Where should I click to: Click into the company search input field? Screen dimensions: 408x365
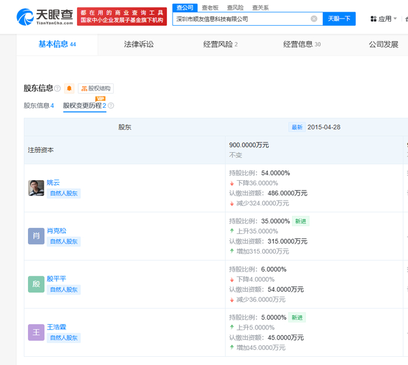tap(242, 19)
